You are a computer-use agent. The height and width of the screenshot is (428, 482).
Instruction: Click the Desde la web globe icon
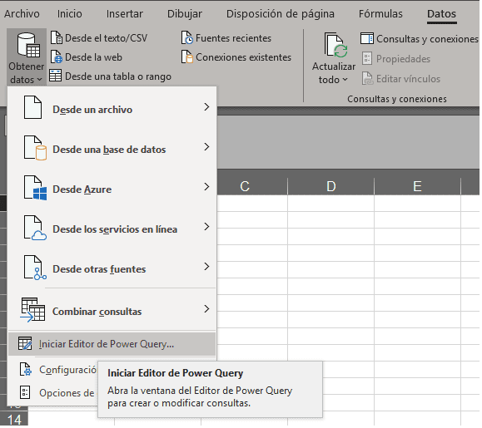point(57,57)
